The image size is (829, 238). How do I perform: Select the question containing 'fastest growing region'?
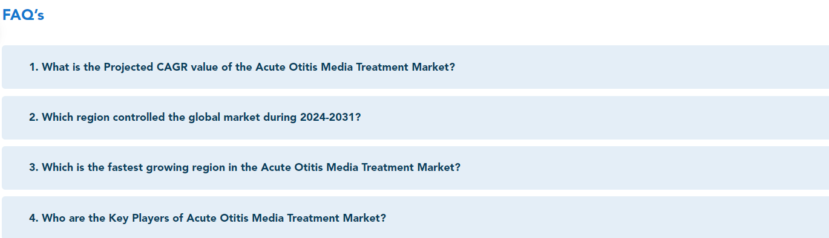pos(415,167)
